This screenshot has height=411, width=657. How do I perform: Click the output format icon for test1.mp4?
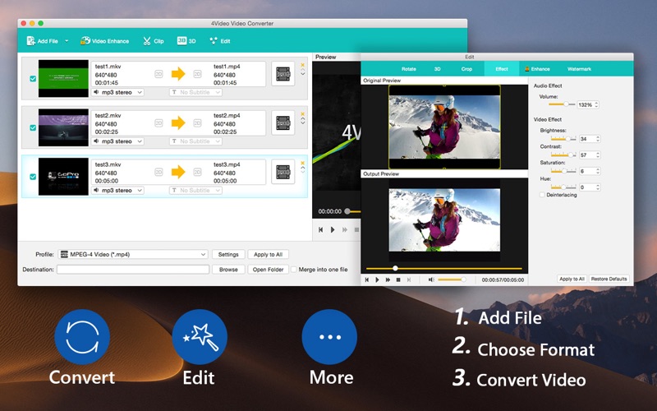click(x=283, y=74)
